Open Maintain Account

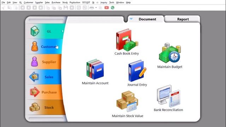(x=95, y=72)
